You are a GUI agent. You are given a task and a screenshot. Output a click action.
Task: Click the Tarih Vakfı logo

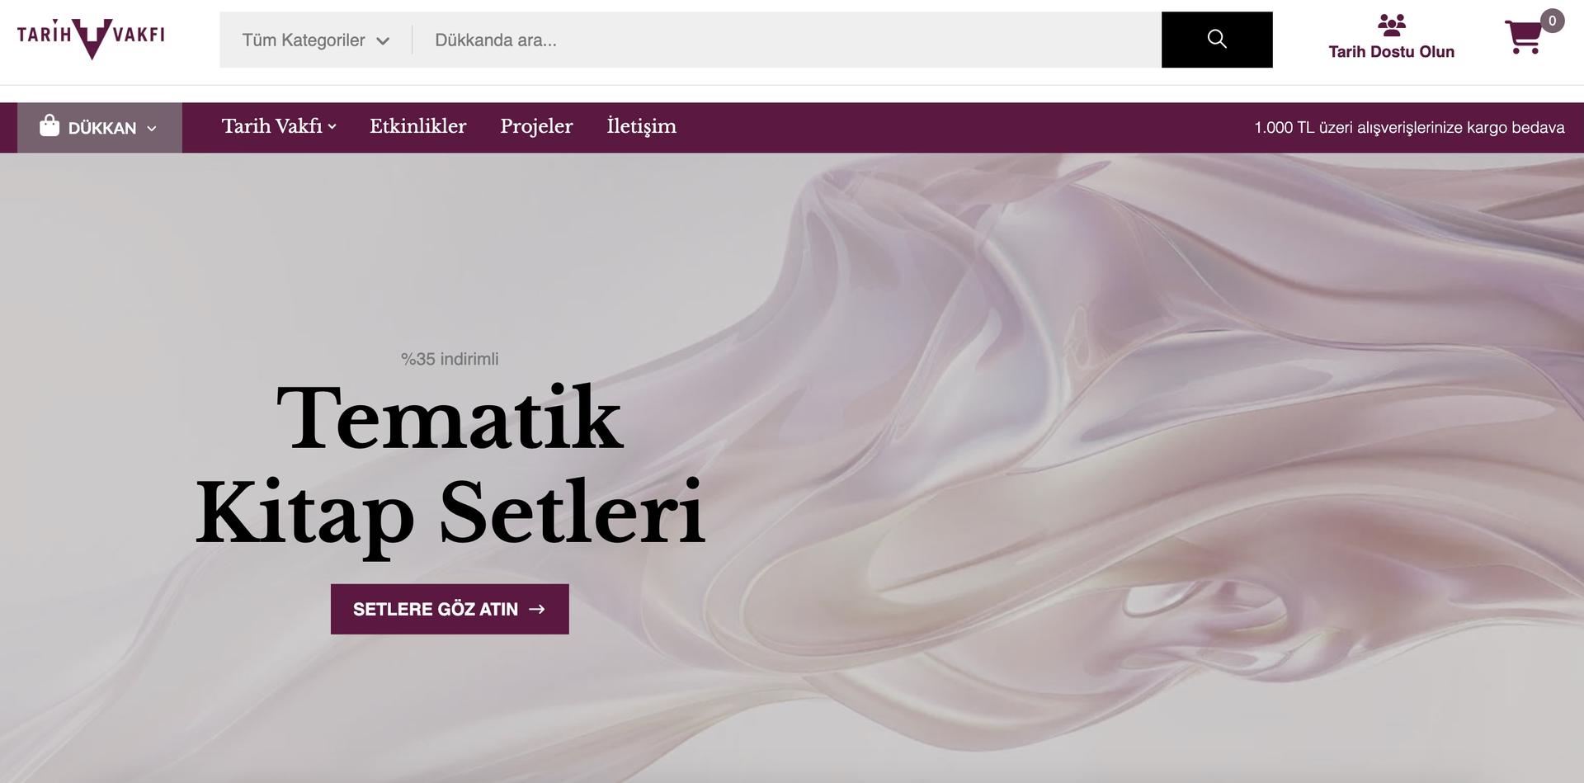click(x=91, y=39)
